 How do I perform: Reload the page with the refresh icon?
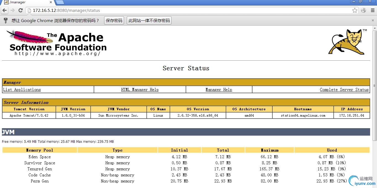tap(20, 10)
